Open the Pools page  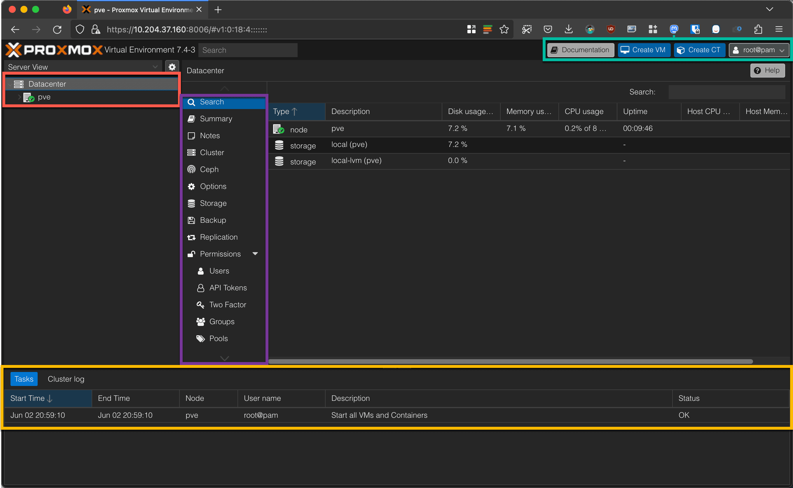[x=224, y=338]
